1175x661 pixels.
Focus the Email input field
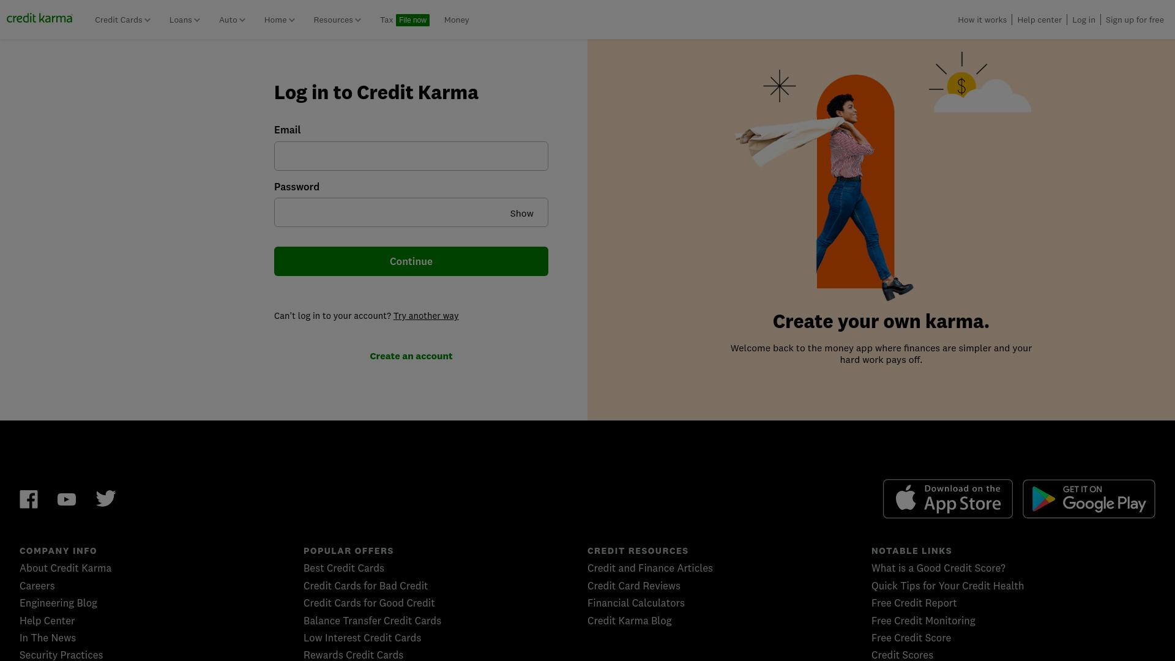411,156
